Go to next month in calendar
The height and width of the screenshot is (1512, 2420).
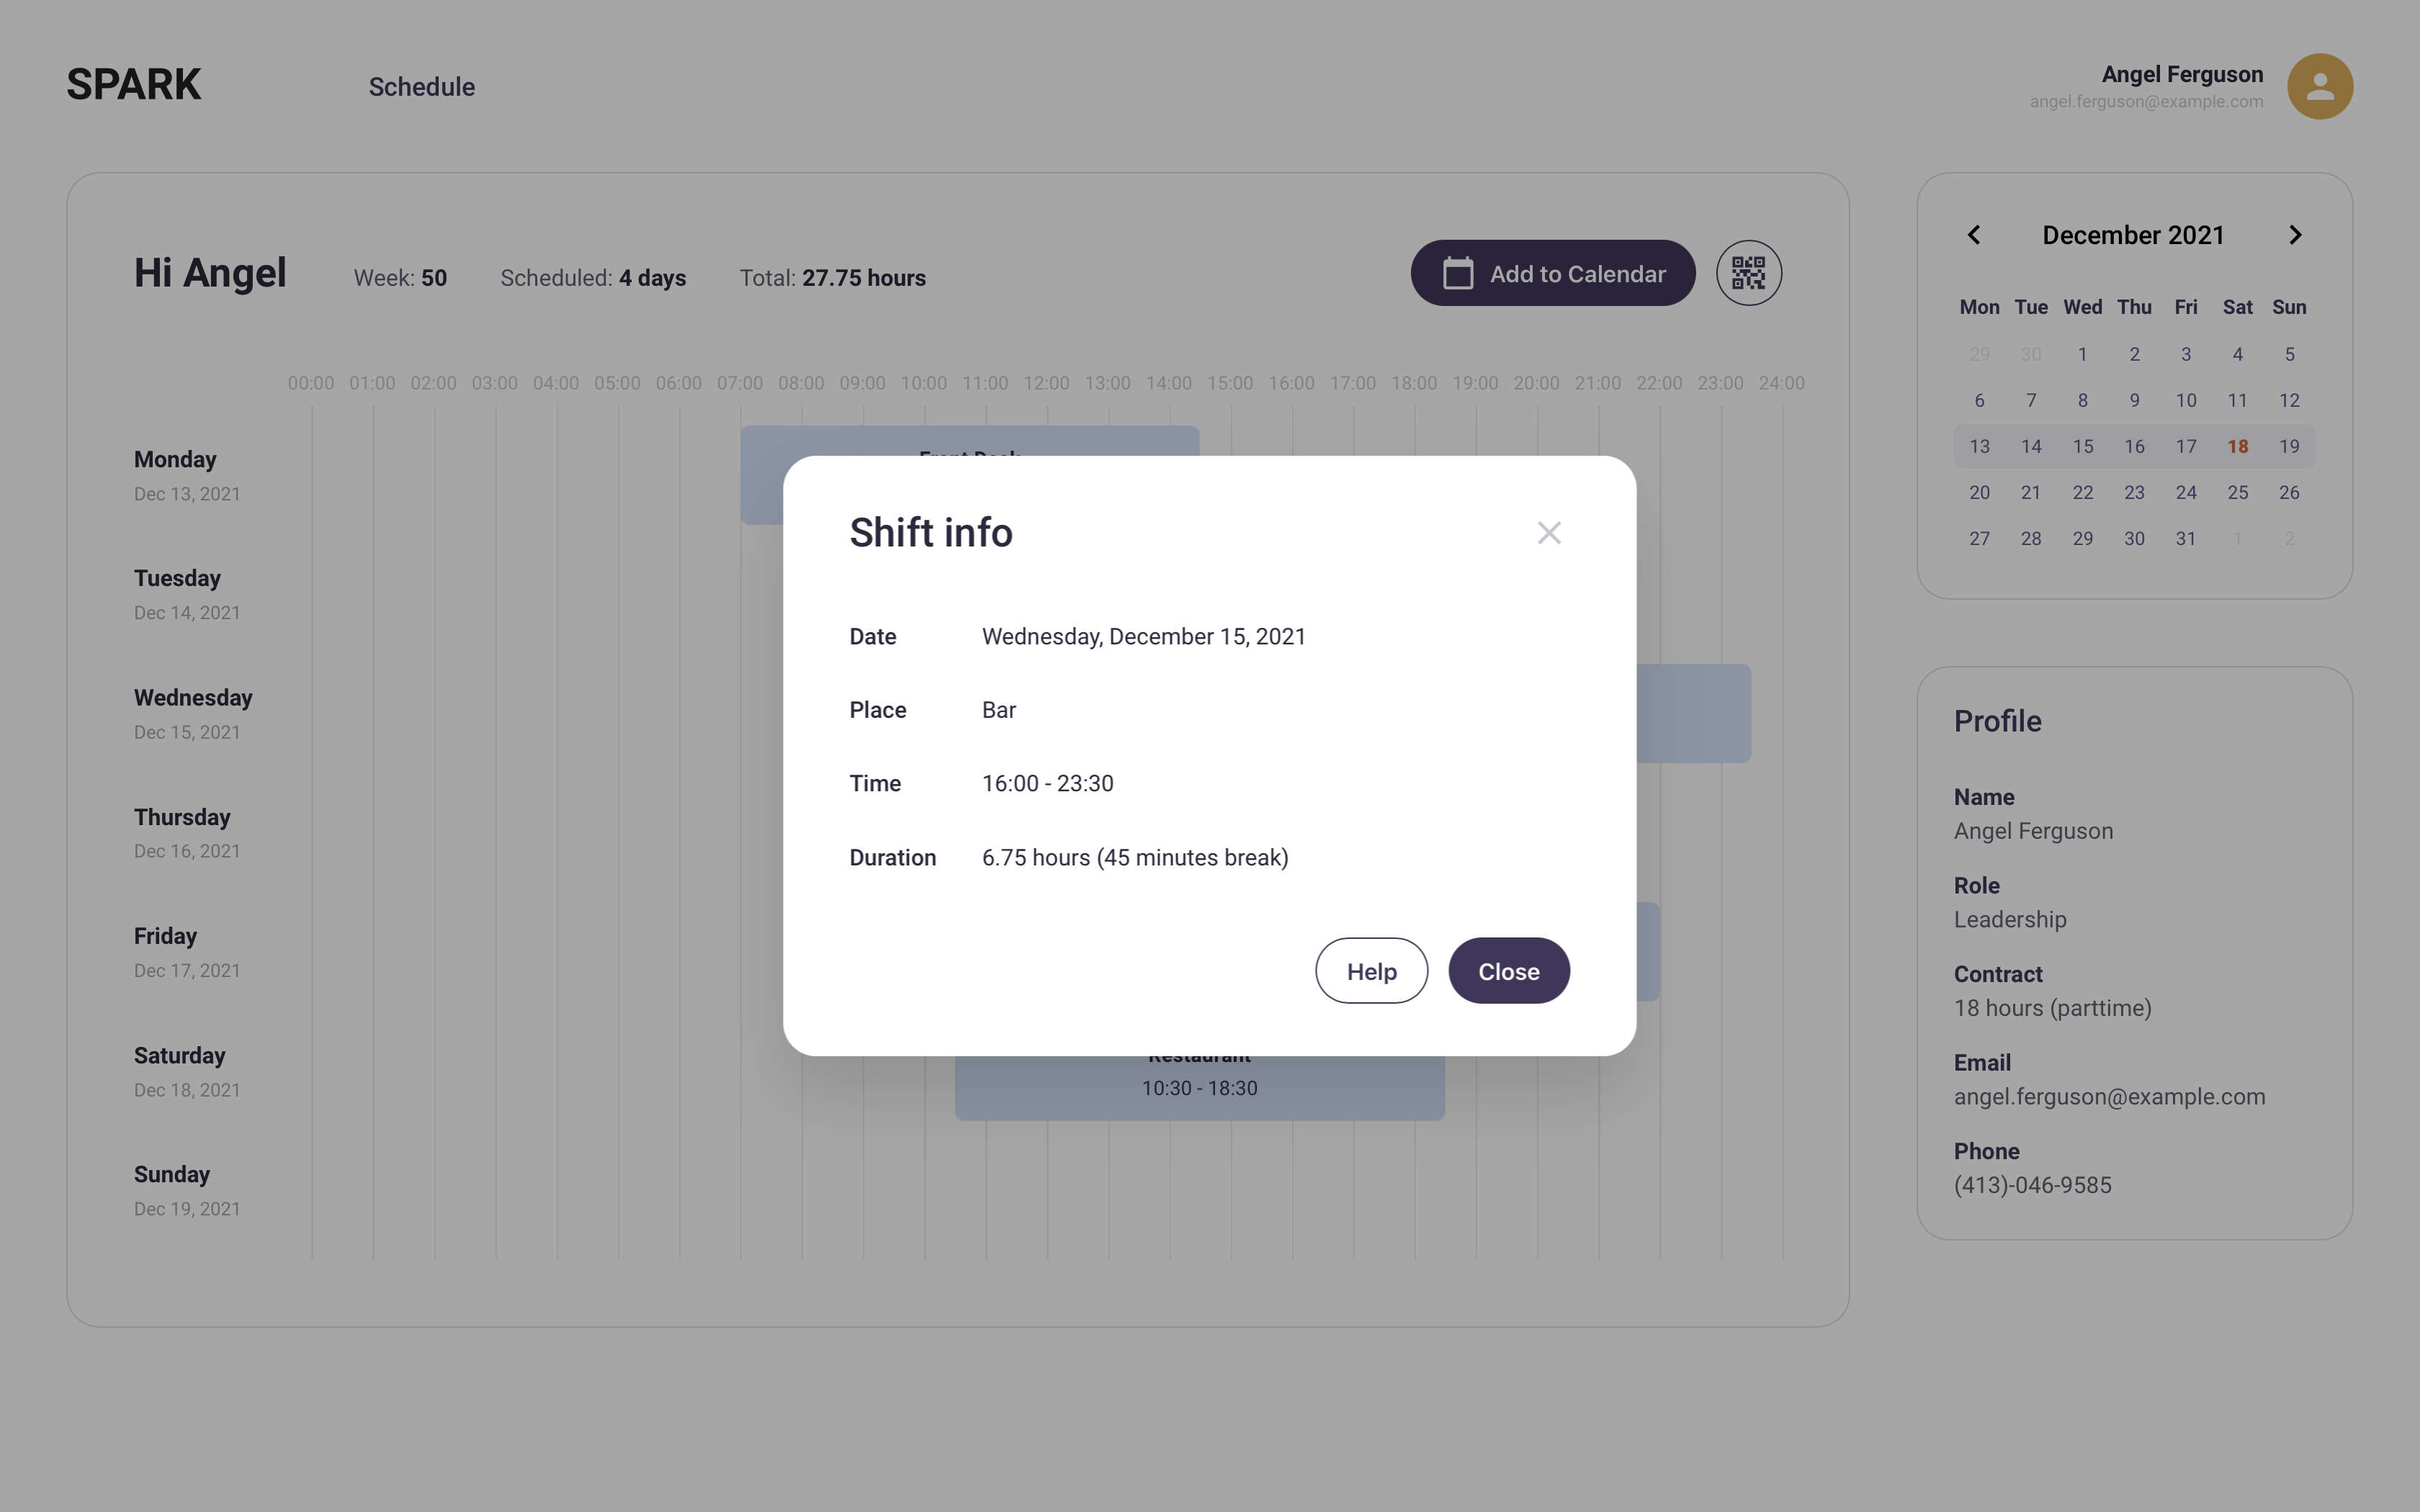pos(2295,235)
